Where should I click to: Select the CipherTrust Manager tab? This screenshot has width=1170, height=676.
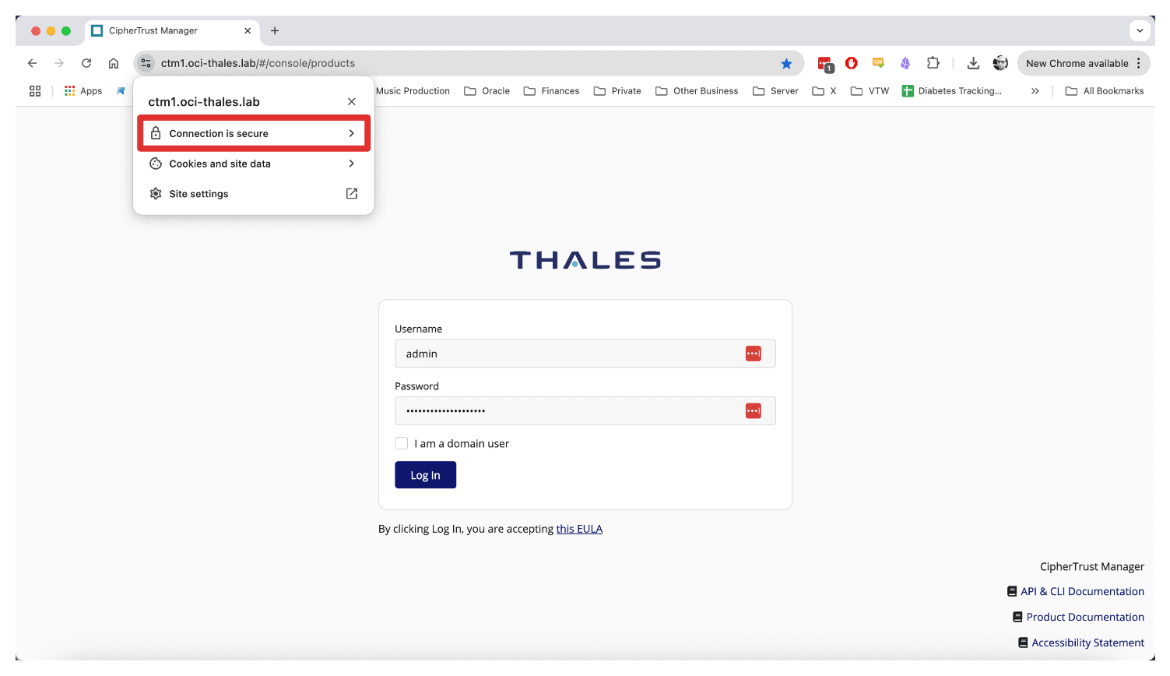point(171,31)
